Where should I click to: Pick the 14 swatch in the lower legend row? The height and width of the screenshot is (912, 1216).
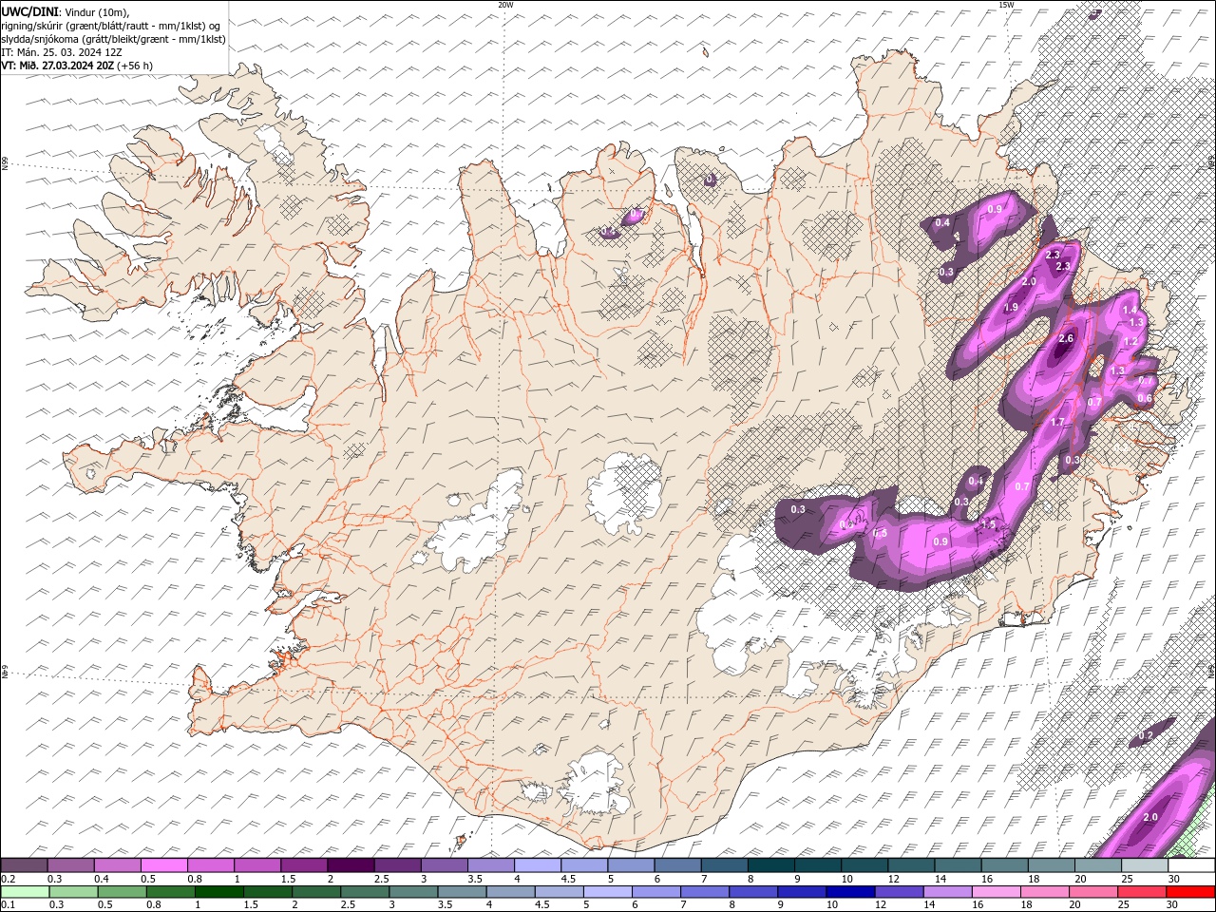[x=947, y=892]
